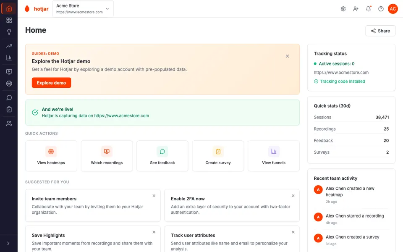This screenshot has height=252, width=403.
Task: Expand the sidebar with the bottom arrow
Action: (x=8, y=244)
